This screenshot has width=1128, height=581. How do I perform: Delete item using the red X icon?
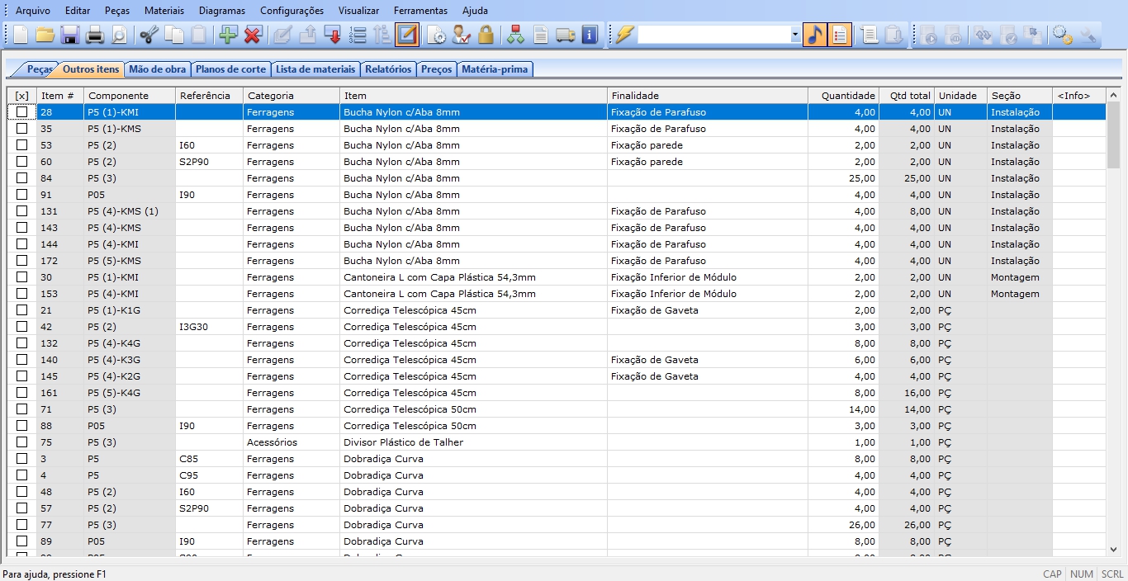click(253, 35)
